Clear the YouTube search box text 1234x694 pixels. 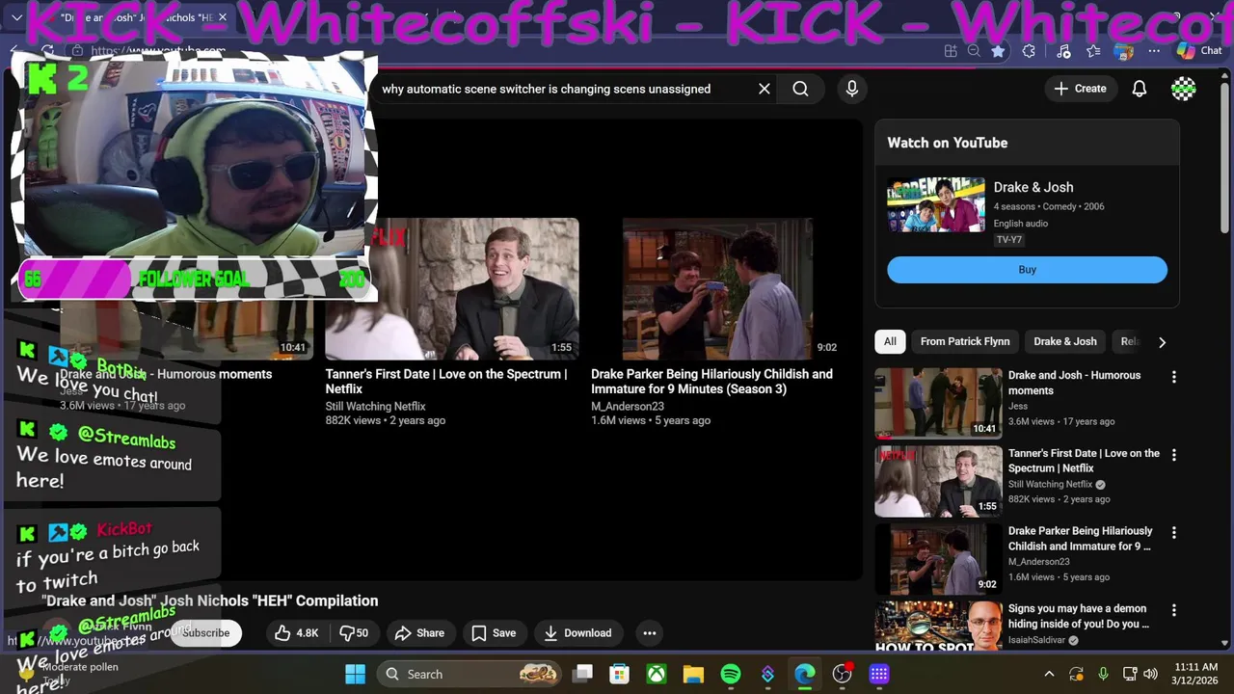(765, 89)
